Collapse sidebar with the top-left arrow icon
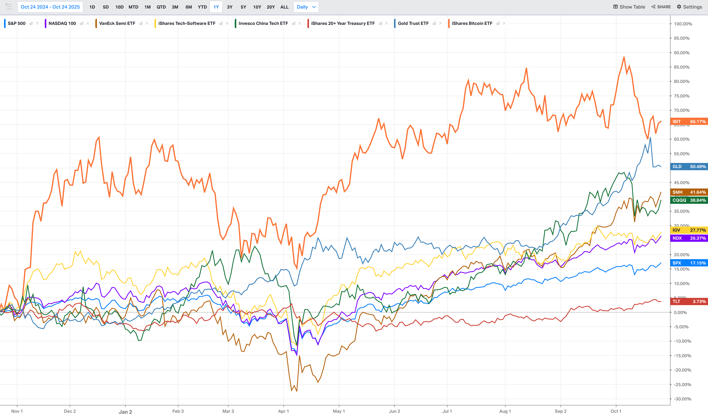Image resolution: width=708 pixels, height=416 pixels. pyautogui.click(x=9, y=7)
